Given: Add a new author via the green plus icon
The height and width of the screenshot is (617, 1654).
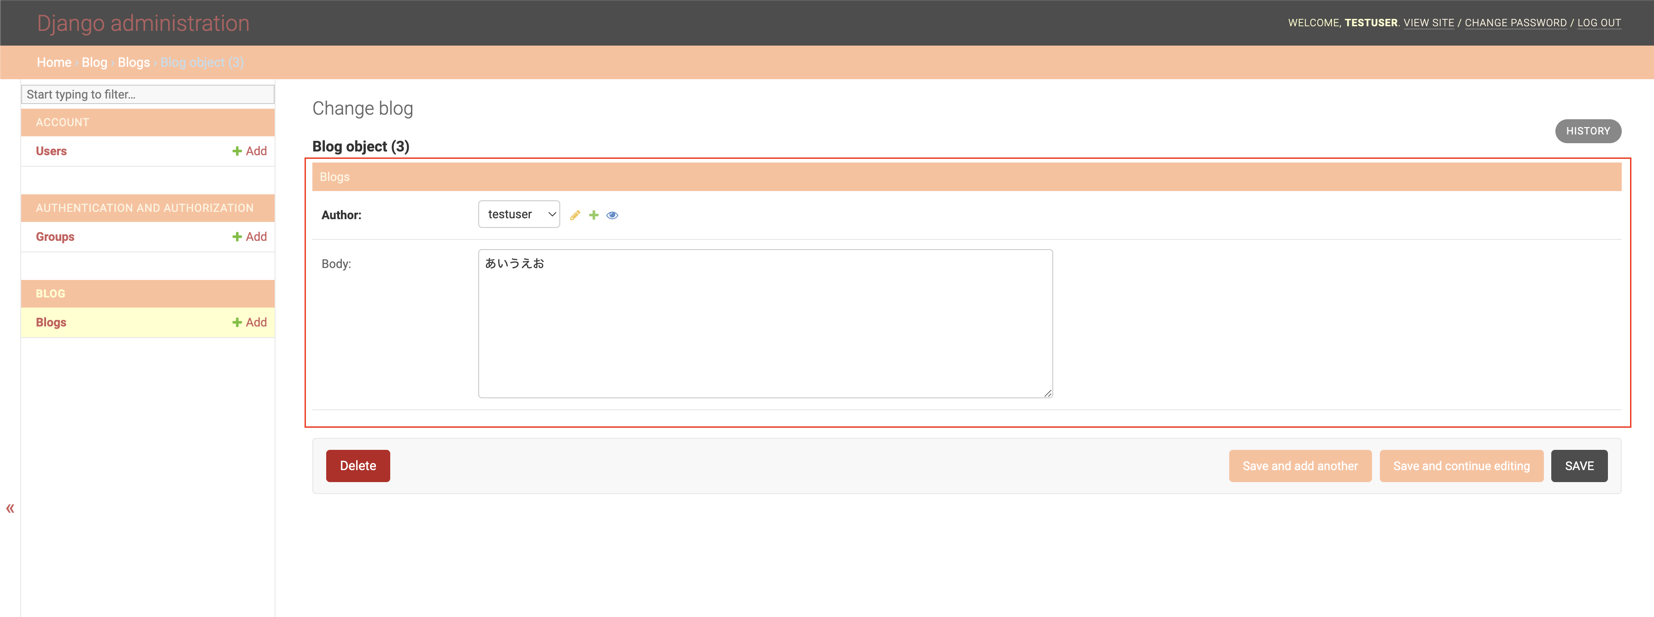Looking at the screenshot, I should coord(593,215).
